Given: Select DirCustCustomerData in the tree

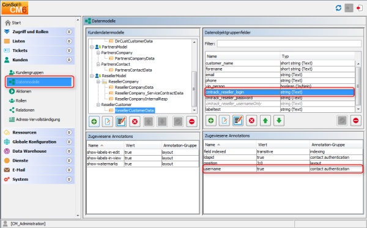Looking at the screenshot, I should click(133, 41).
